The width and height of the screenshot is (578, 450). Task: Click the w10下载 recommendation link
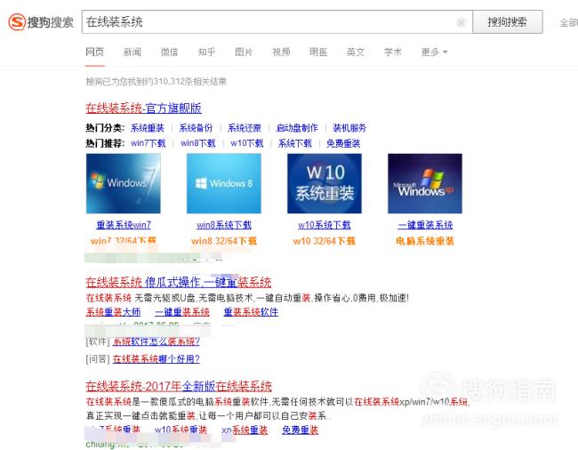(247, 143)
